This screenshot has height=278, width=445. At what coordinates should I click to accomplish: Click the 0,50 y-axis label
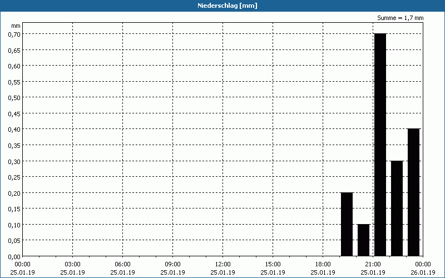pos(14,98)
